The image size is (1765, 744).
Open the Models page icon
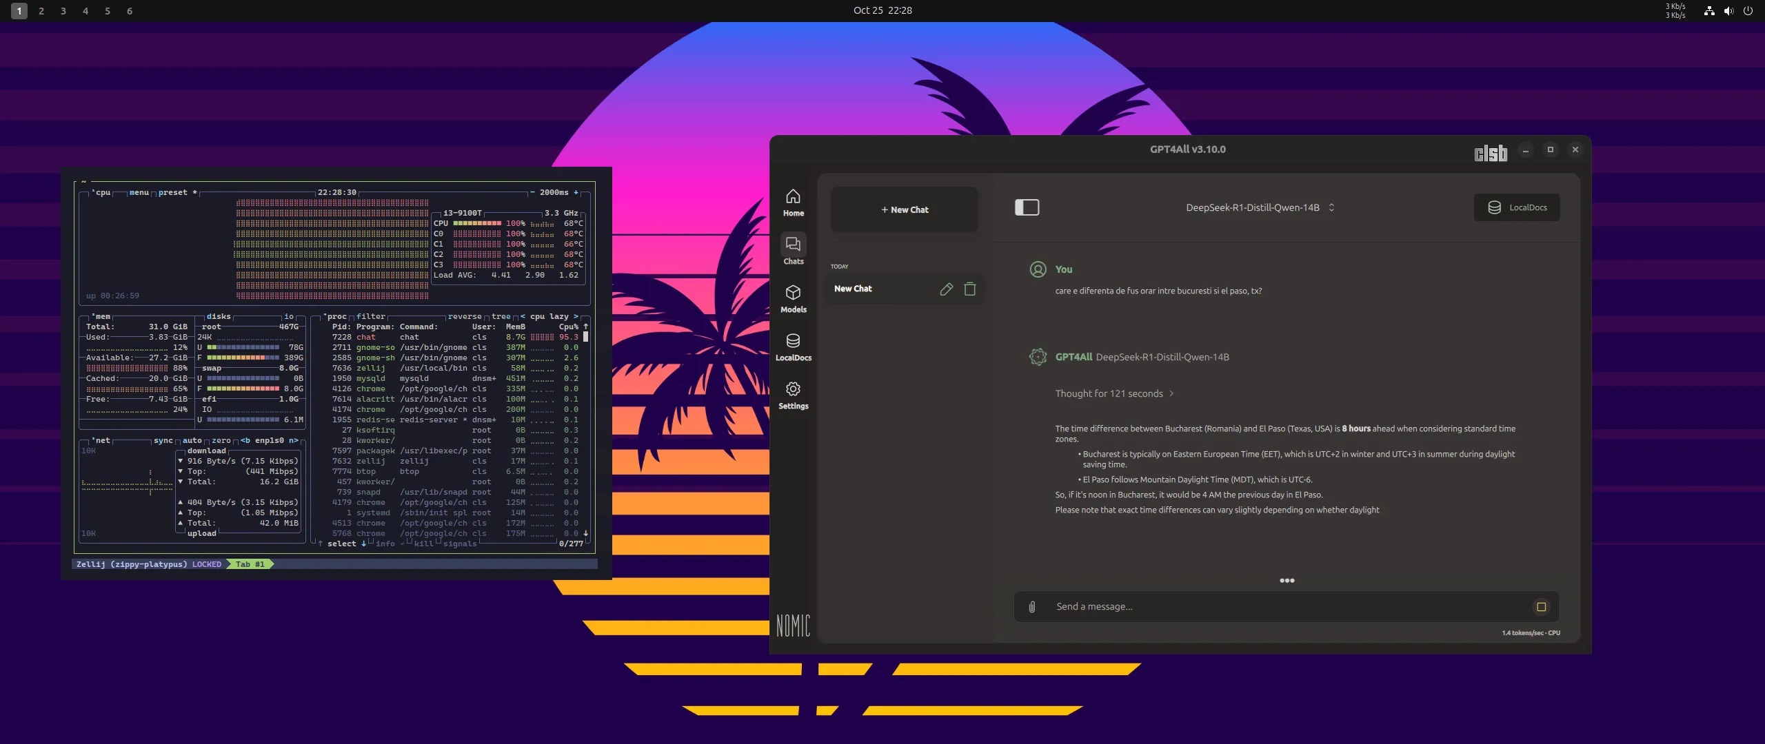(x=793, y=299)
